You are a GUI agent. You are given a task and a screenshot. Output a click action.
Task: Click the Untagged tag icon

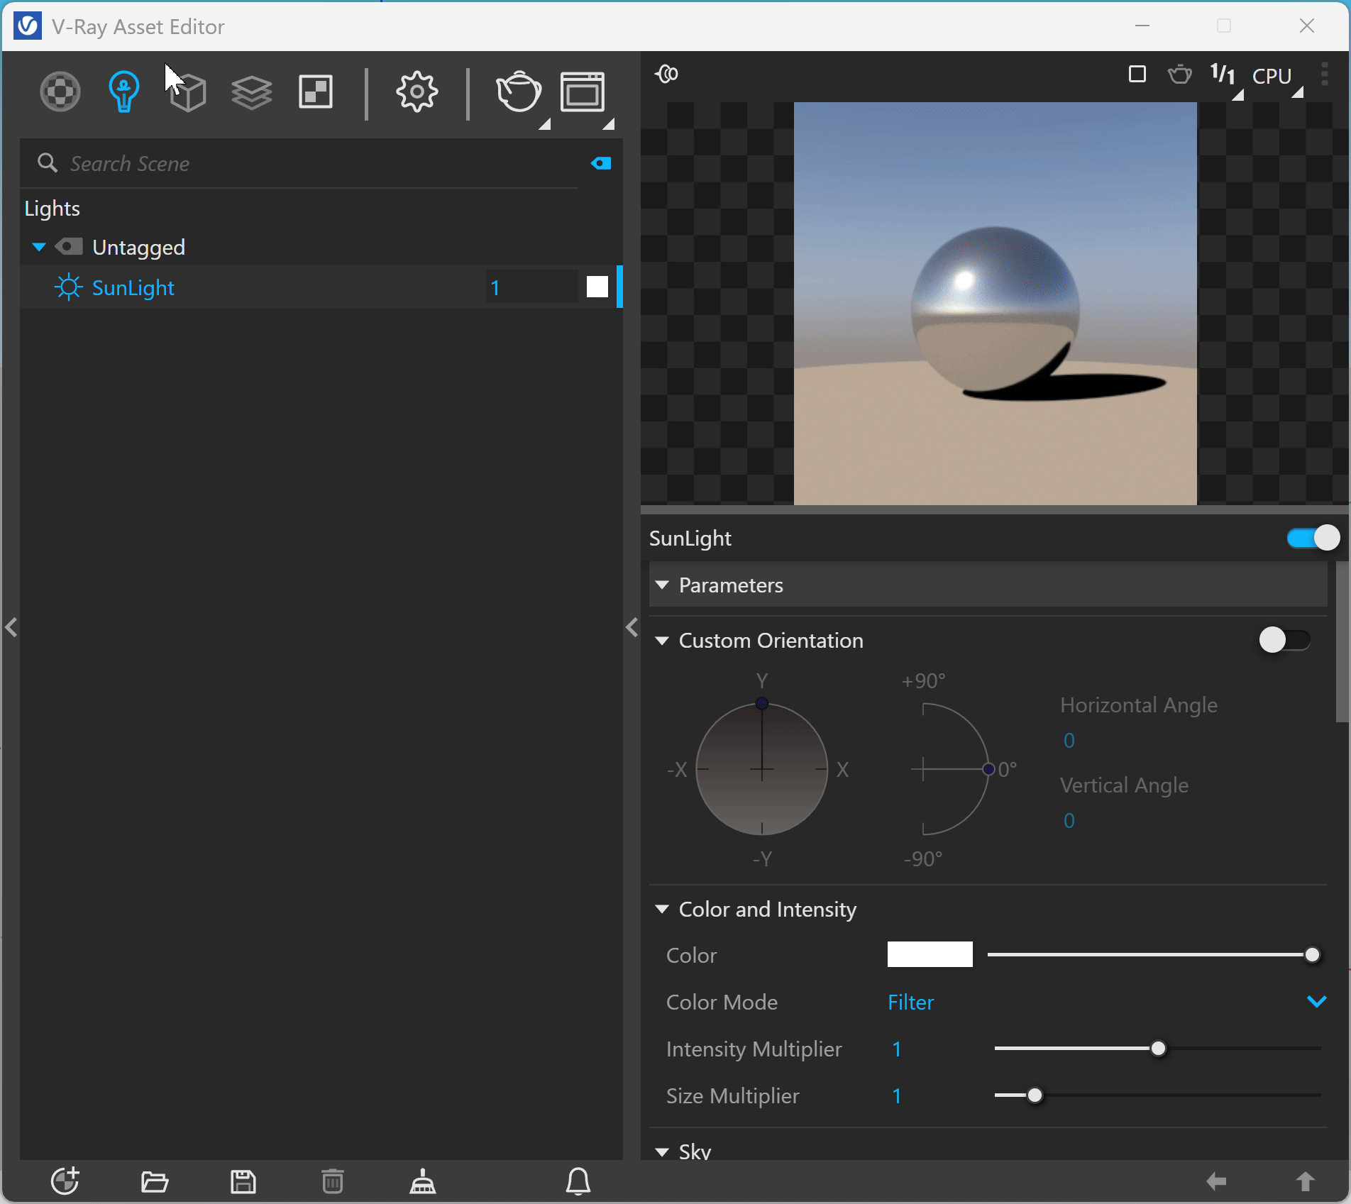point(69,247)
